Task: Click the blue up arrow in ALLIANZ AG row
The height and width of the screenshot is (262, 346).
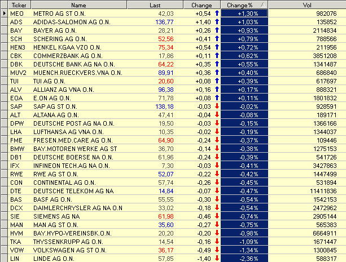Action: pyautogui.click(x=217, y=89)
